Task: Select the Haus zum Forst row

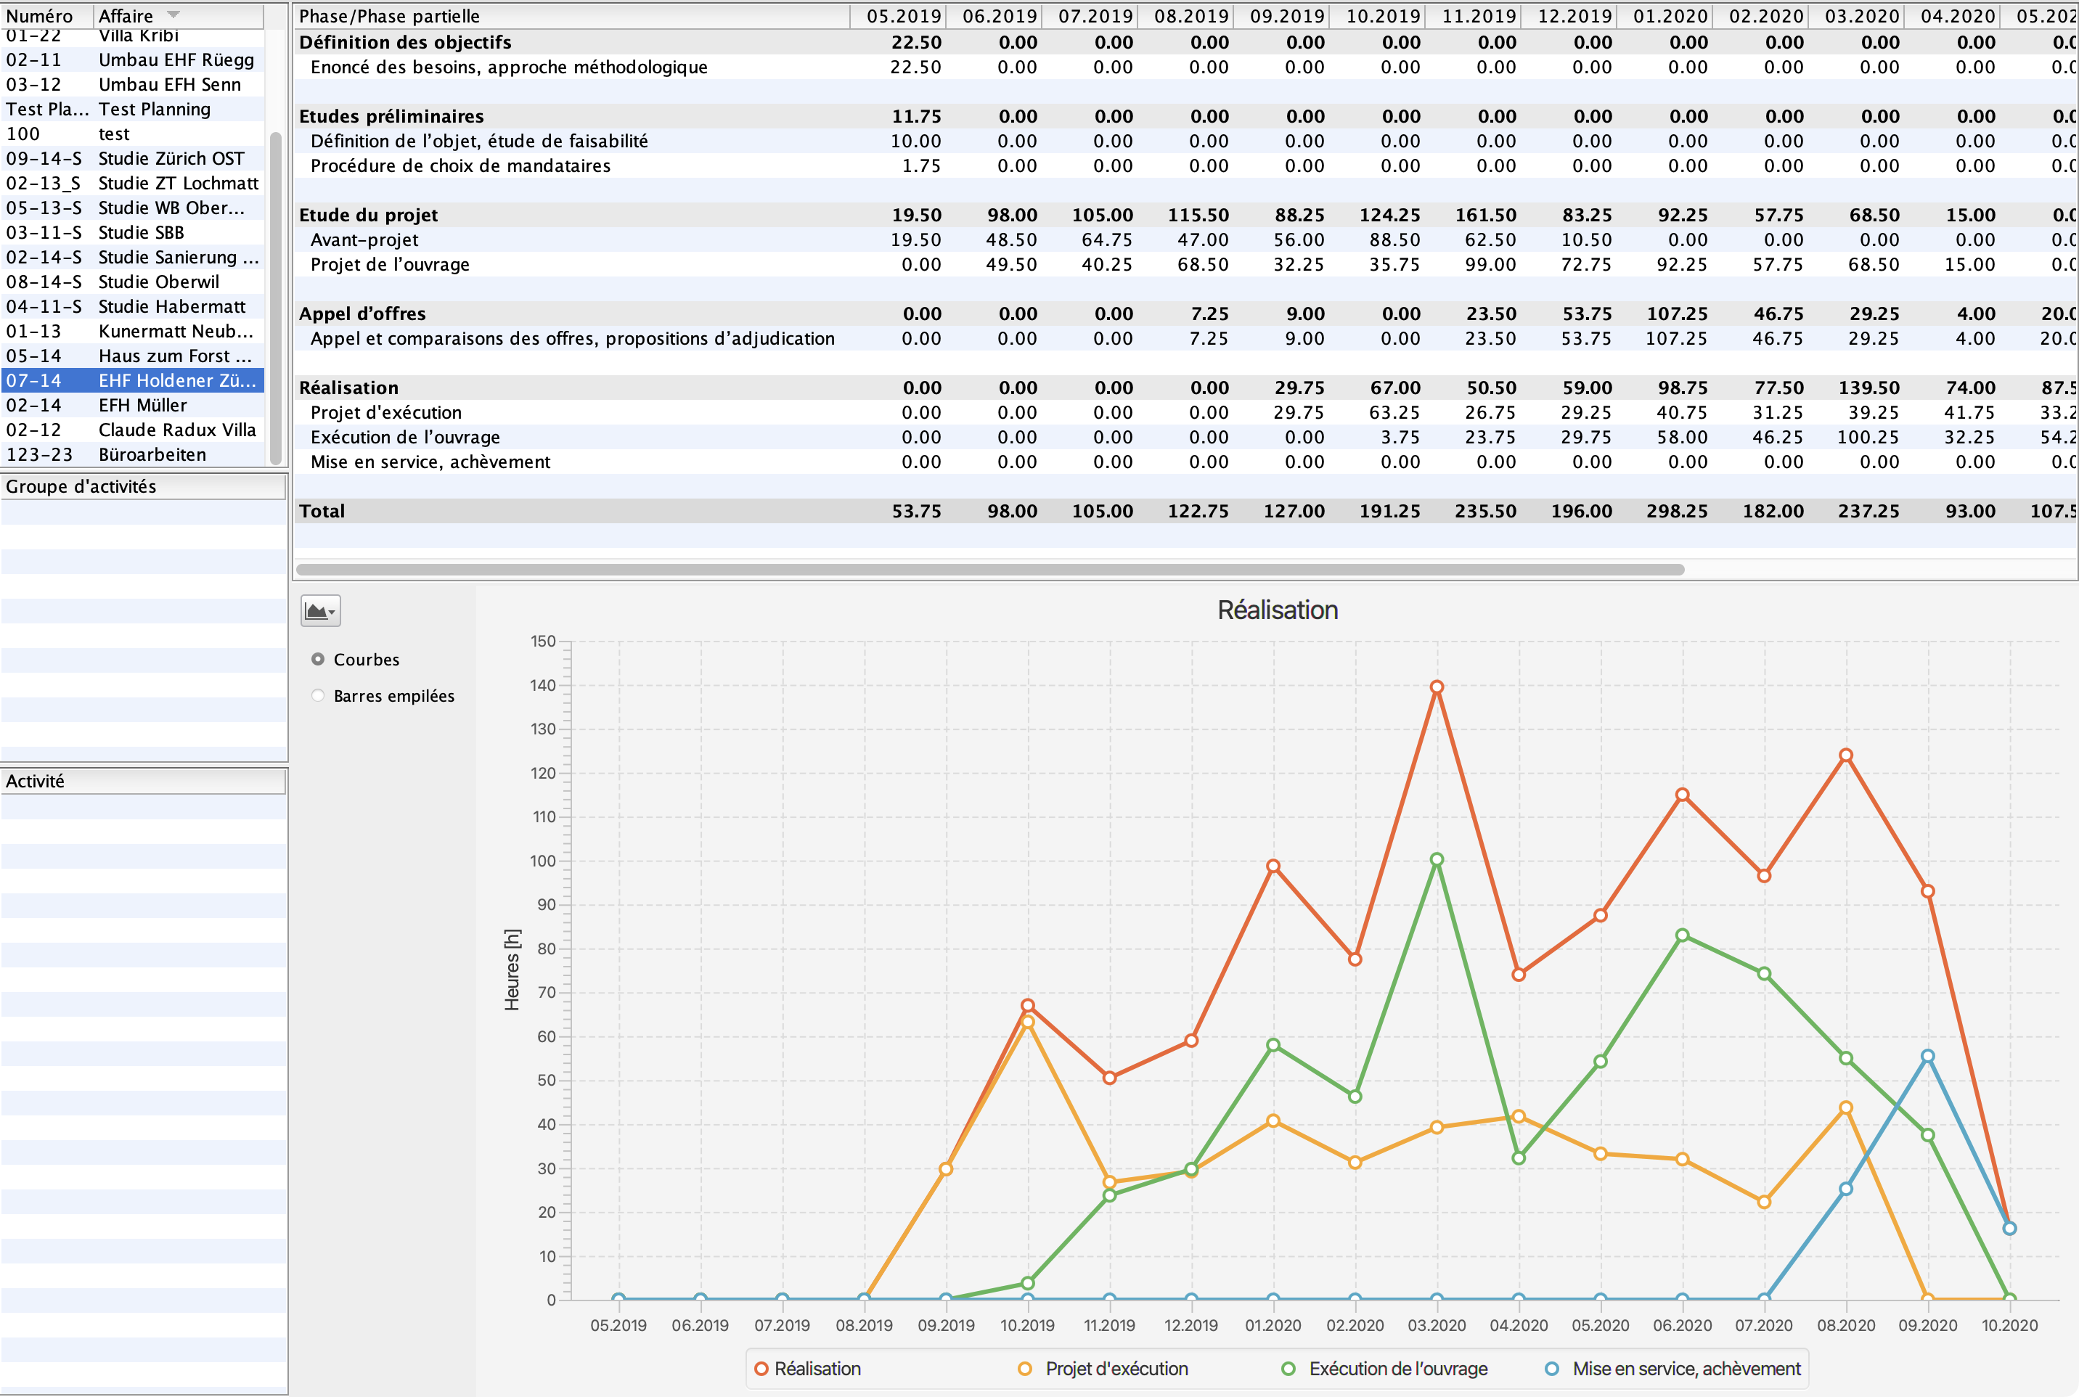Action: 133,356
